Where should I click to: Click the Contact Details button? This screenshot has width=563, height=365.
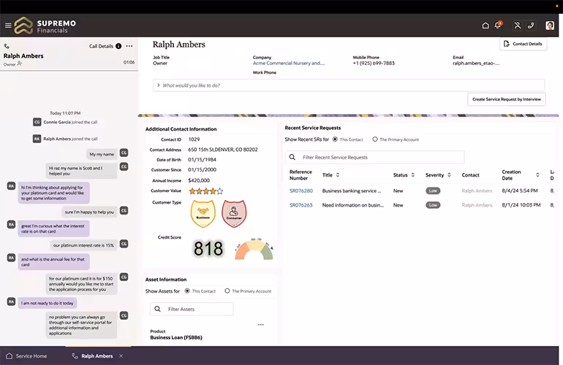[523, 44]
